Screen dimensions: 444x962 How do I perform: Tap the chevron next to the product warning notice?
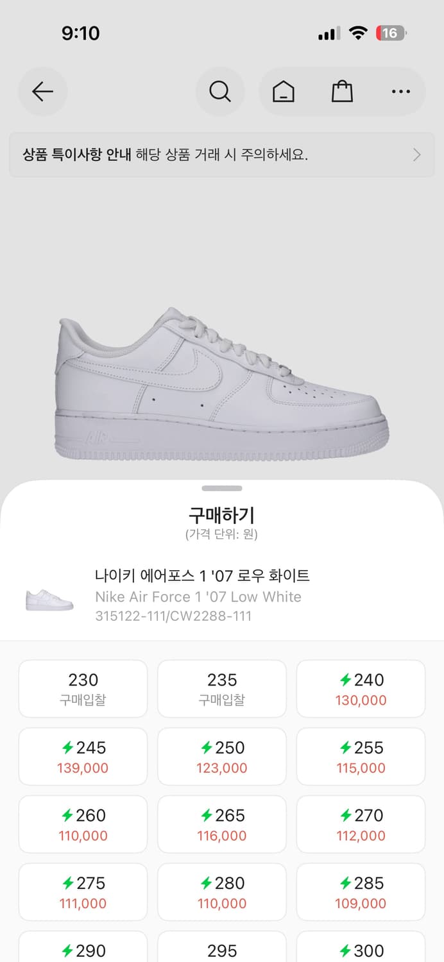[x=416, y=155]
